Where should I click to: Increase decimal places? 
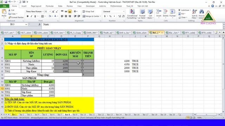120,16
